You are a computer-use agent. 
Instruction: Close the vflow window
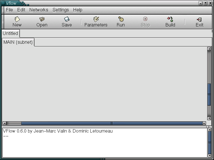click(x=210, y=3)
